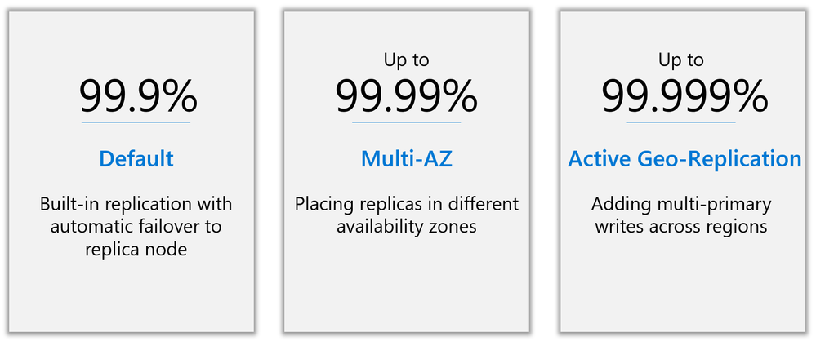The image size is (816, 341).
Task: Click the "availability zones" text line
Action: tap(407, 227)
